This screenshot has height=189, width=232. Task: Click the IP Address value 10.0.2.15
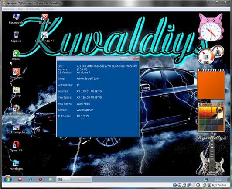[x=82, y=116]
